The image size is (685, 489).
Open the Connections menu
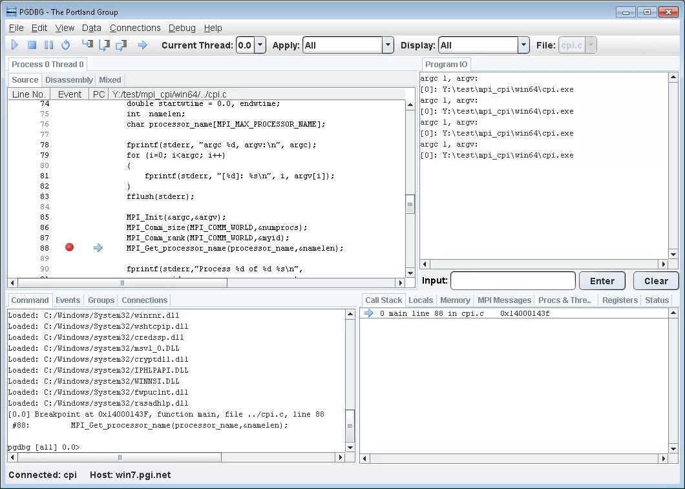[136, 28]
